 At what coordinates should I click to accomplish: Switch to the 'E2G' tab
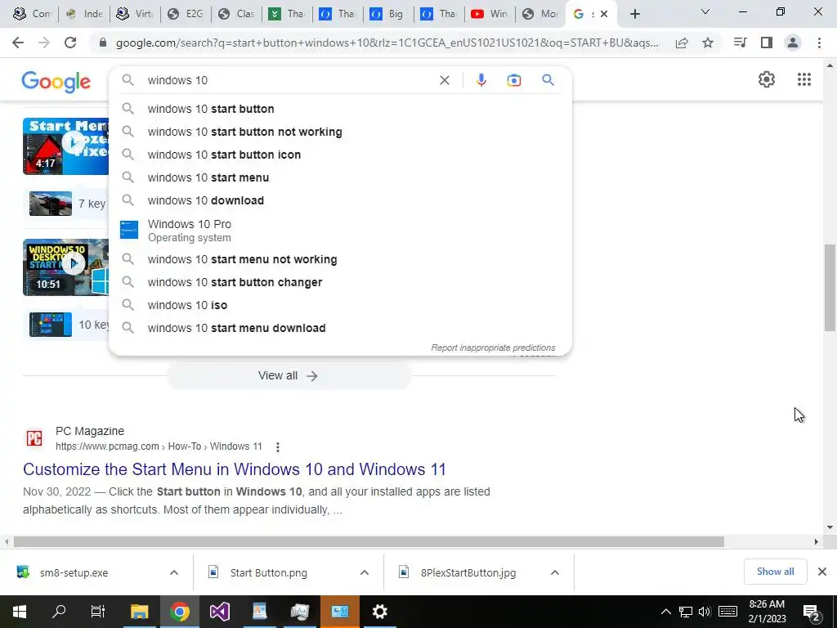click(186, 14)
